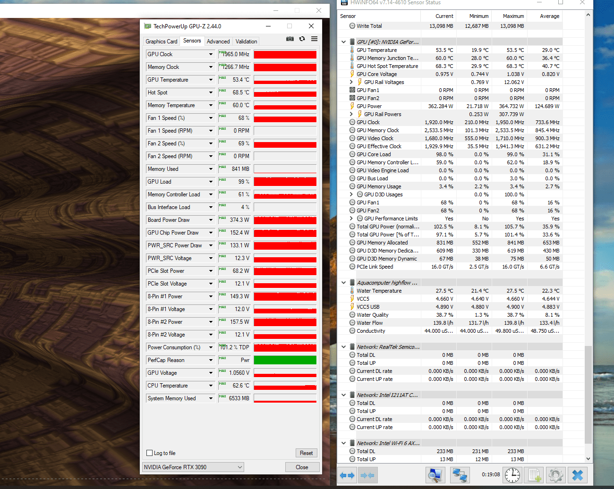Collapse Network RealTek section

pyautogui.click(x=344, y=347)
